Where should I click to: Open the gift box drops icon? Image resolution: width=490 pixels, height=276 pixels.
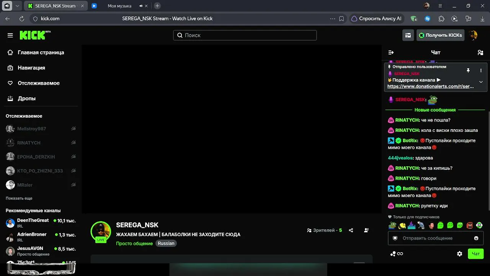(x=408, y=35)
